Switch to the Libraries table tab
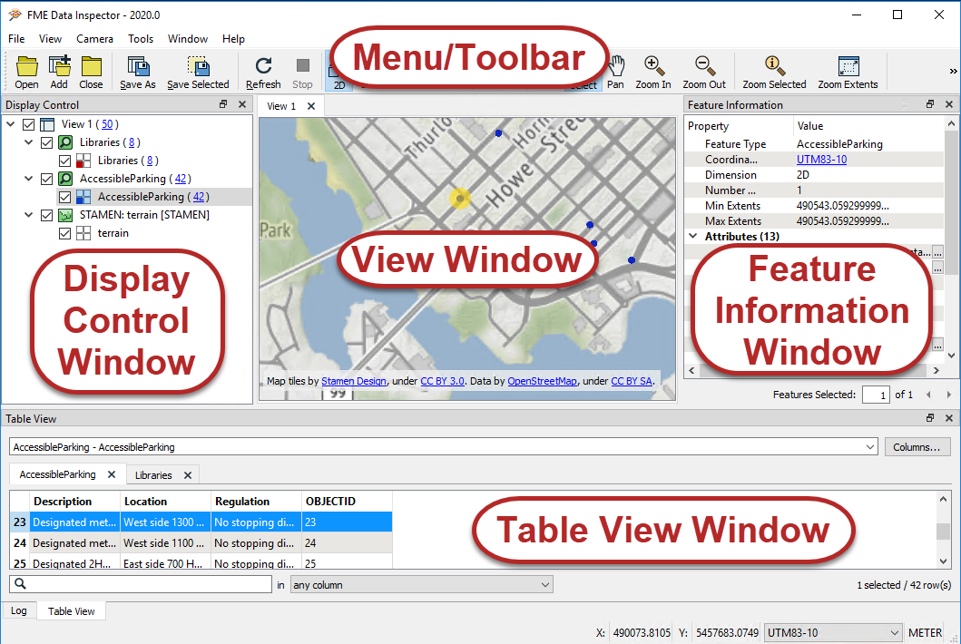This screenshot has width=961, height=644. pyautogui.click(x=153, y=475)
